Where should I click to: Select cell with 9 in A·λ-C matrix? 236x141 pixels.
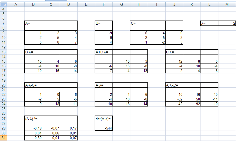tap(33, 104)
